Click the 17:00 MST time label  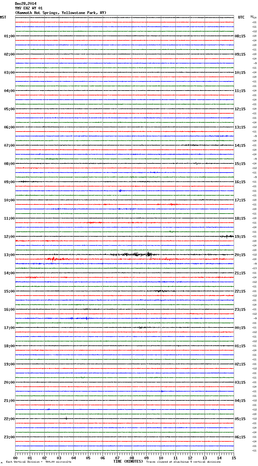click(x=9, y=328)
